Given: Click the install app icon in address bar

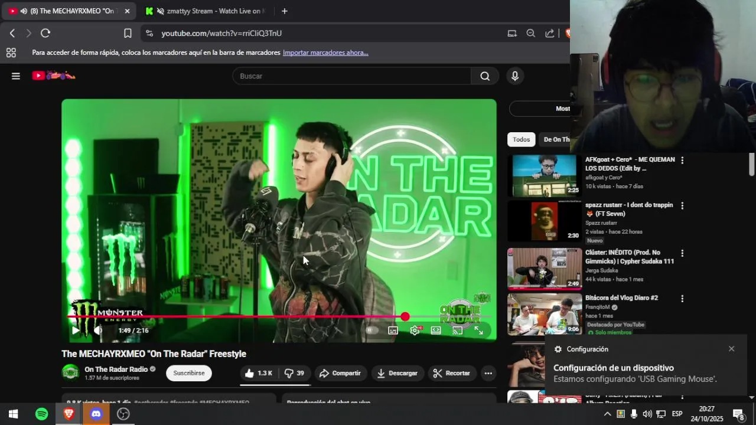Looking at the screenshot, I should point(512,33).
